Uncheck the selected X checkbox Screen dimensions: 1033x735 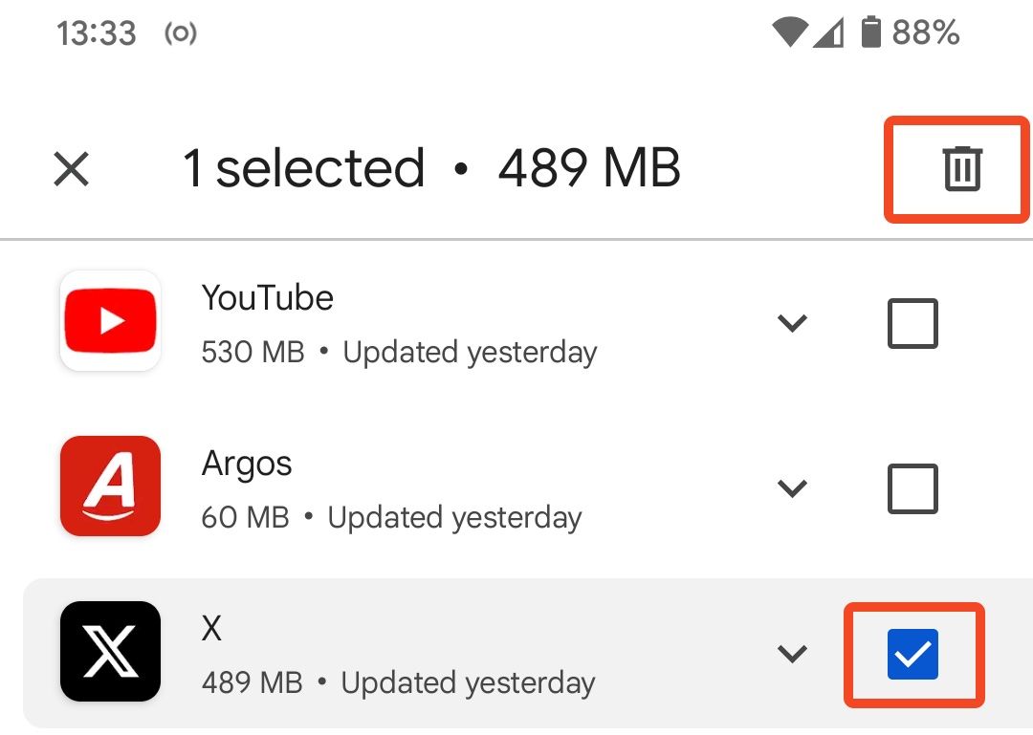click(912, 654)
